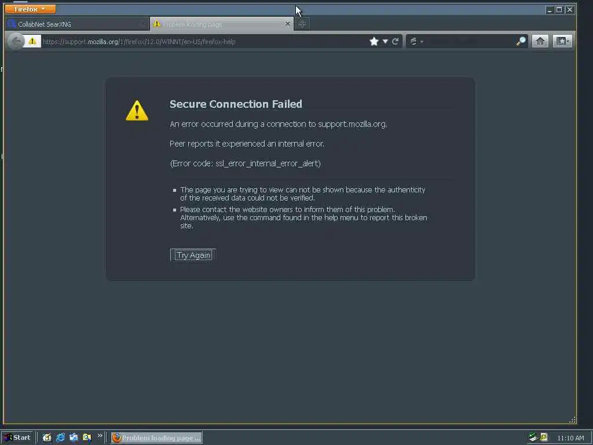593x445 pixels.
Task: Close the Problem loading page tab
Action: pos(287,24)
